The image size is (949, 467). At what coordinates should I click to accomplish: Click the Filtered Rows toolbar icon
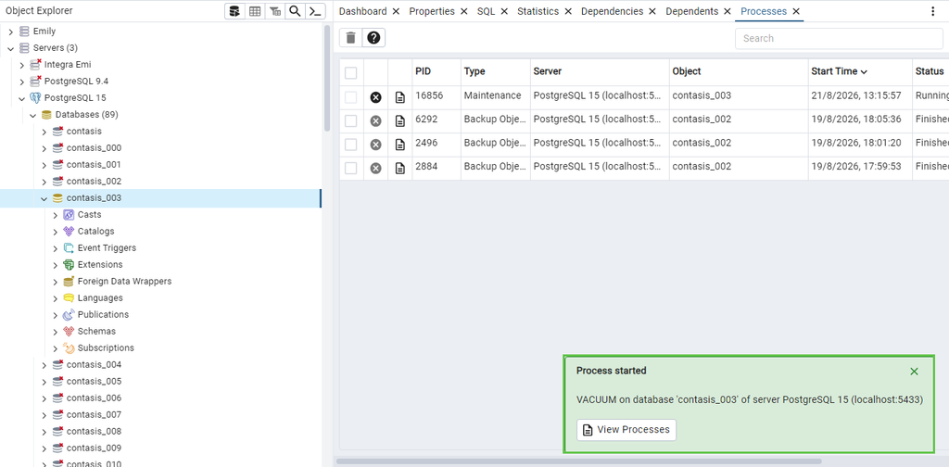(274, 11)
